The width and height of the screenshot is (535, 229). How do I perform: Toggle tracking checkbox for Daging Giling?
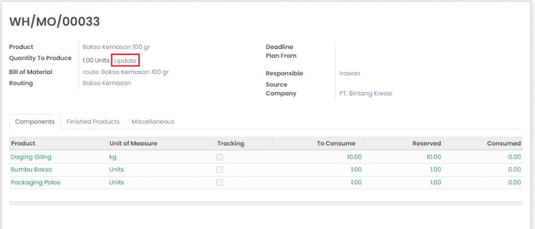pyautogui.click(x=220, y=157)
